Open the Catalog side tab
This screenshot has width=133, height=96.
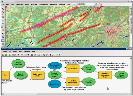[x=131, y=11]
